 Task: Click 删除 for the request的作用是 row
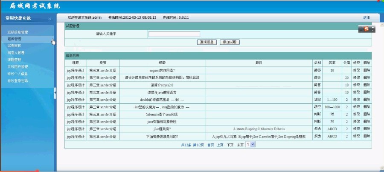pyautogui.click(x=367, y=70)
